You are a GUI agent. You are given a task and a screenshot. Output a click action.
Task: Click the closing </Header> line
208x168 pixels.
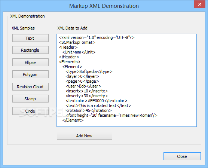click(x=69, y=57)
